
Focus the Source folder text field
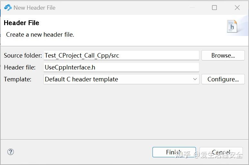(121, 55)
